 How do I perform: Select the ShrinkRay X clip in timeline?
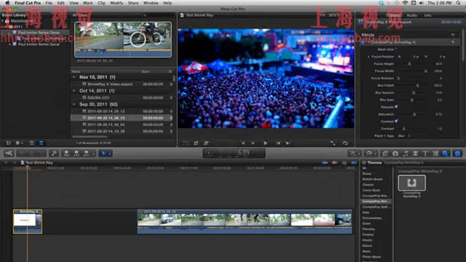pyautogui.click(x=27, y=221)
